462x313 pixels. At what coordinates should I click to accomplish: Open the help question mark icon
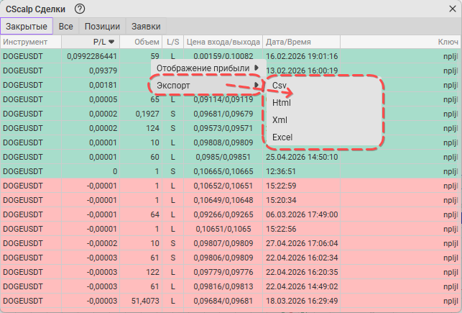(80, 9)
